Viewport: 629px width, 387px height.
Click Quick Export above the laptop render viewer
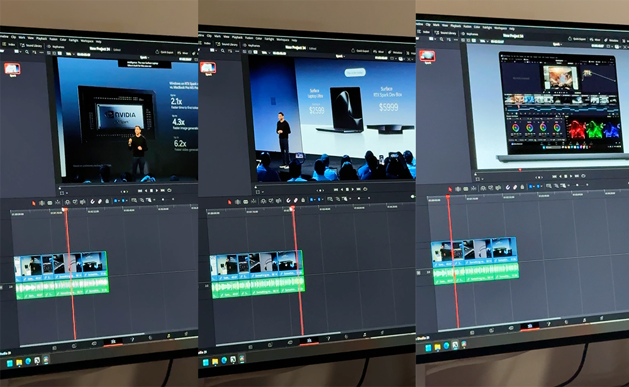point(577,39)
